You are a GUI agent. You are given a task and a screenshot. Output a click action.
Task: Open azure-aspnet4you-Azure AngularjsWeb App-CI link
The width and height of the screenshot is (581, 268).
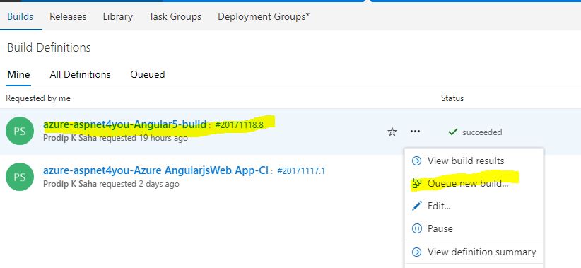pyautogui.click(x=156, y=170)
